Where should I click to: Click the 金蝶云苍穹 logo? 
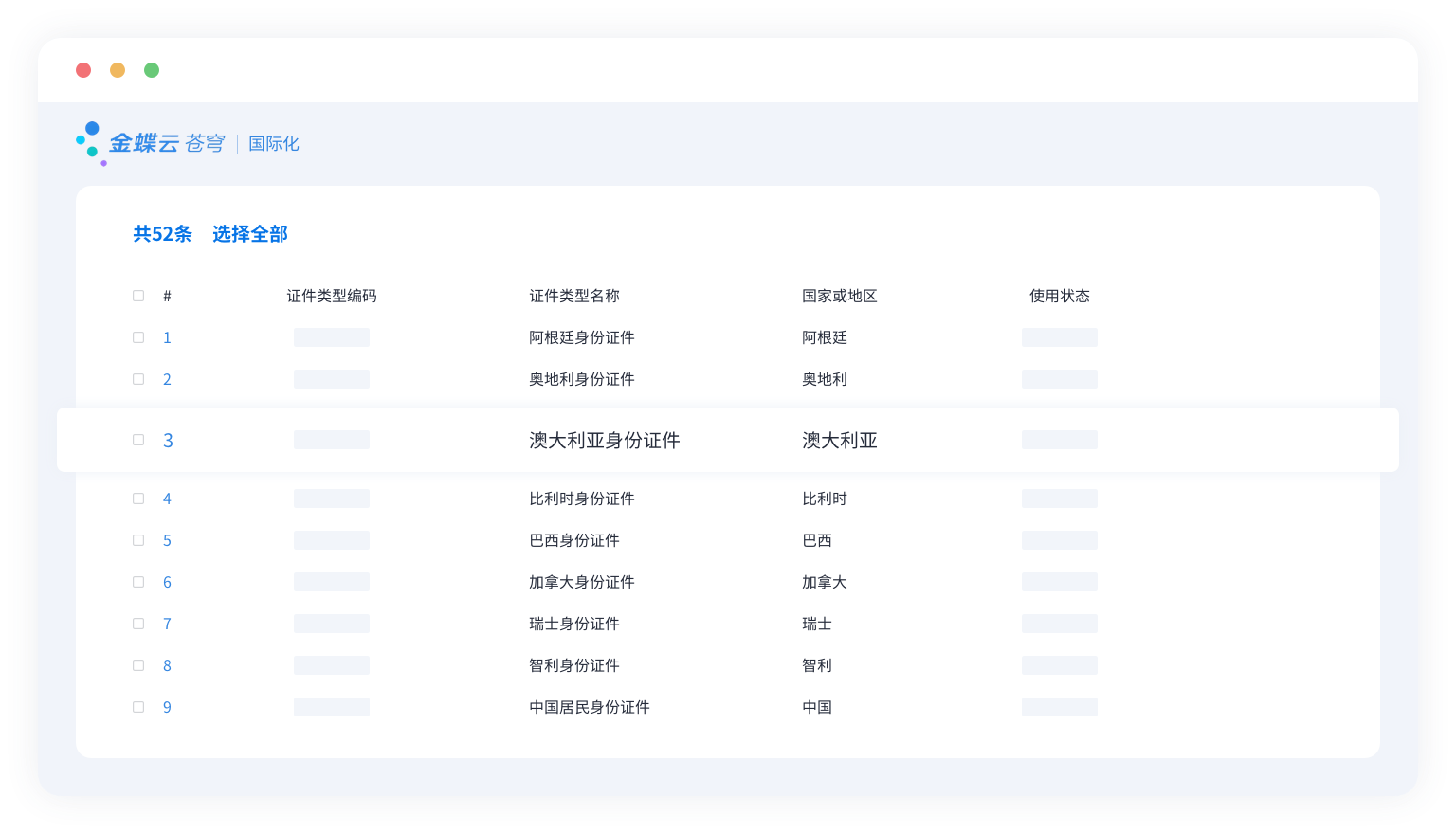pyautogui.click(x=151, y=143)
